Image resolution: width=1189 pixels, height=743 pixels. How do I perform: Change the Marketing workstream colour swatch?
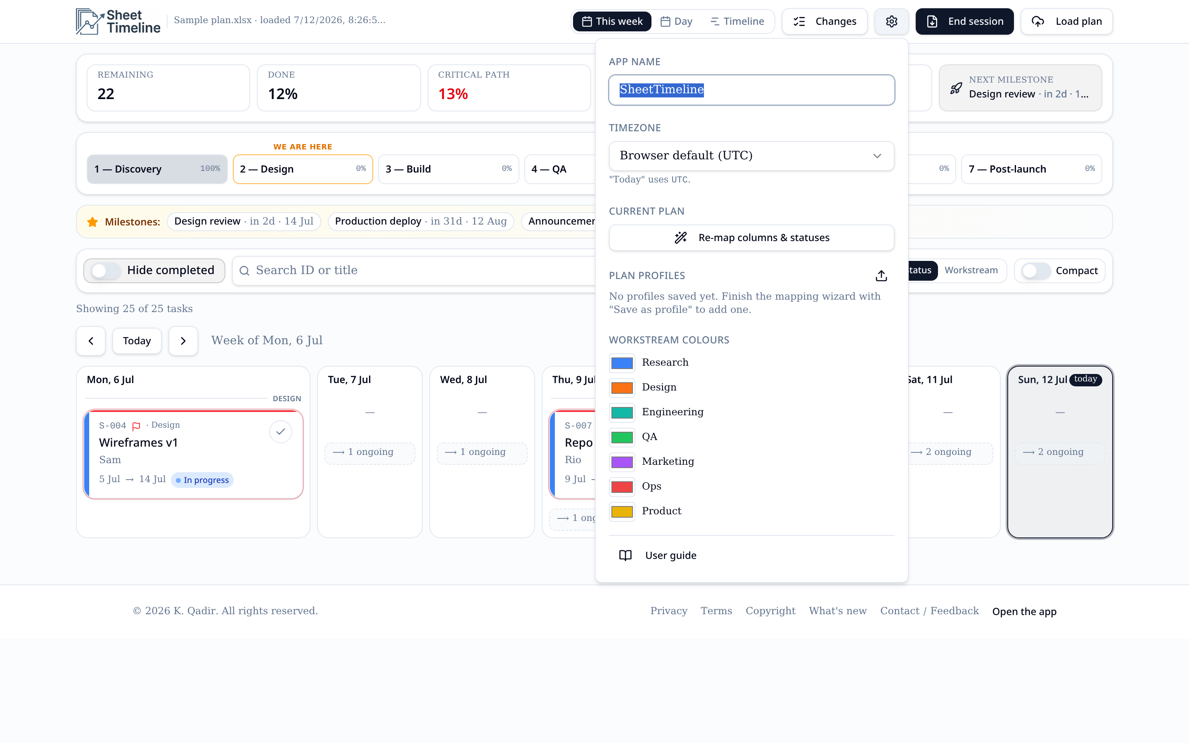(622, 461)
